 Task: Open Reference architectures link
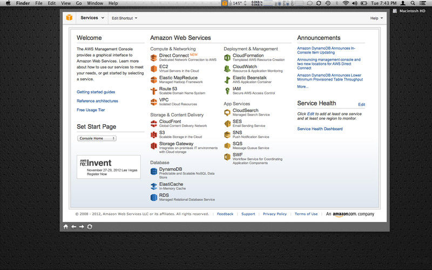tap(97, 101)
